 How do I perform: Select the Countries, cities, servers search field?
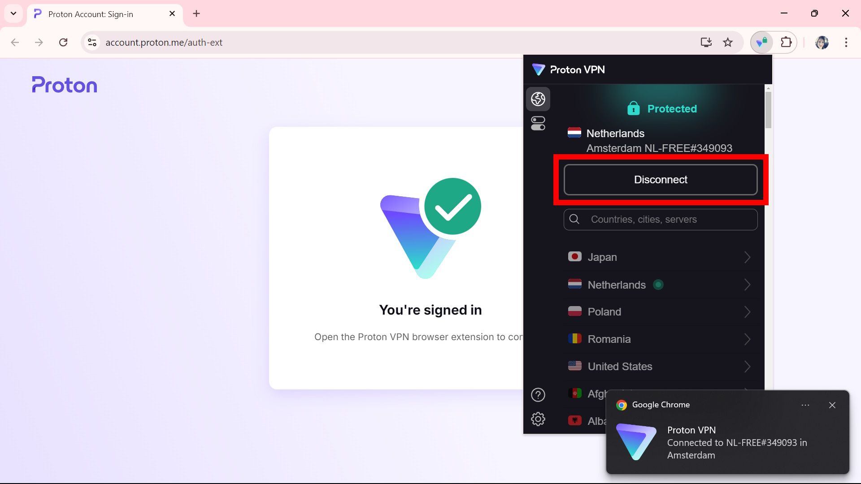click(661, 219)
